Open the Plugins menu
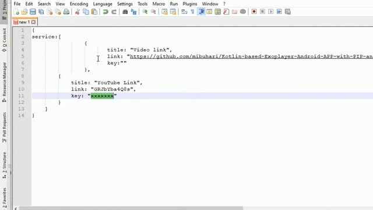Viewport: 373px width, 210px height. coord(190,4)
